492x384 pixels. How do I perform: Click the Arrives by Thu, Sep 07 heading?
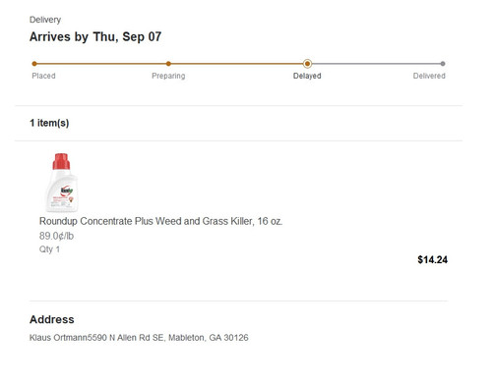[95, 36]
